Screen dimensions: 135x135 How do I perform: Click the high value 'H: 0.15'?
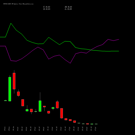68,7
